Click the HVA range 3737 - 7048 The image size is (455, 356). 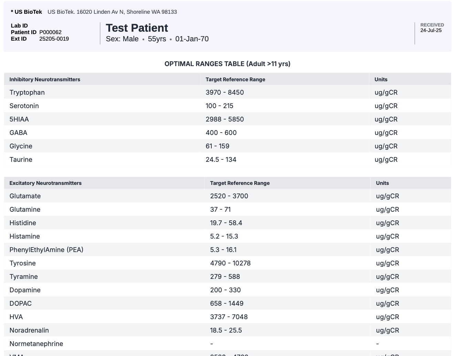coord(229,317)
